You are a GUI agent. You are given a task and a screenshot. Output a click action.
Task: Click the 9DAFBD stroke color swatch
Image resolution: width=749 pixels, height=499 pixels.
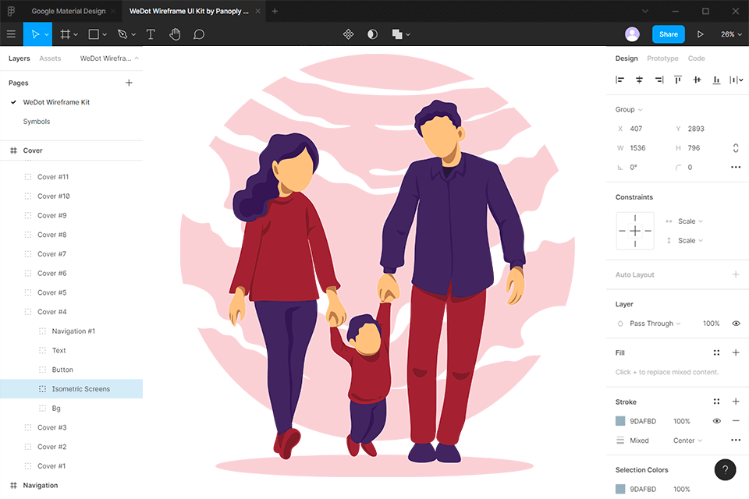[620, 421]
